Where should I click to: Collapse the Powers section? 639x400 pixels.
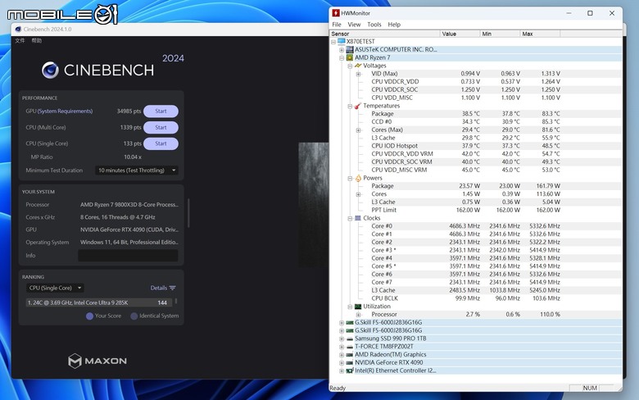(x=350, y=178)
